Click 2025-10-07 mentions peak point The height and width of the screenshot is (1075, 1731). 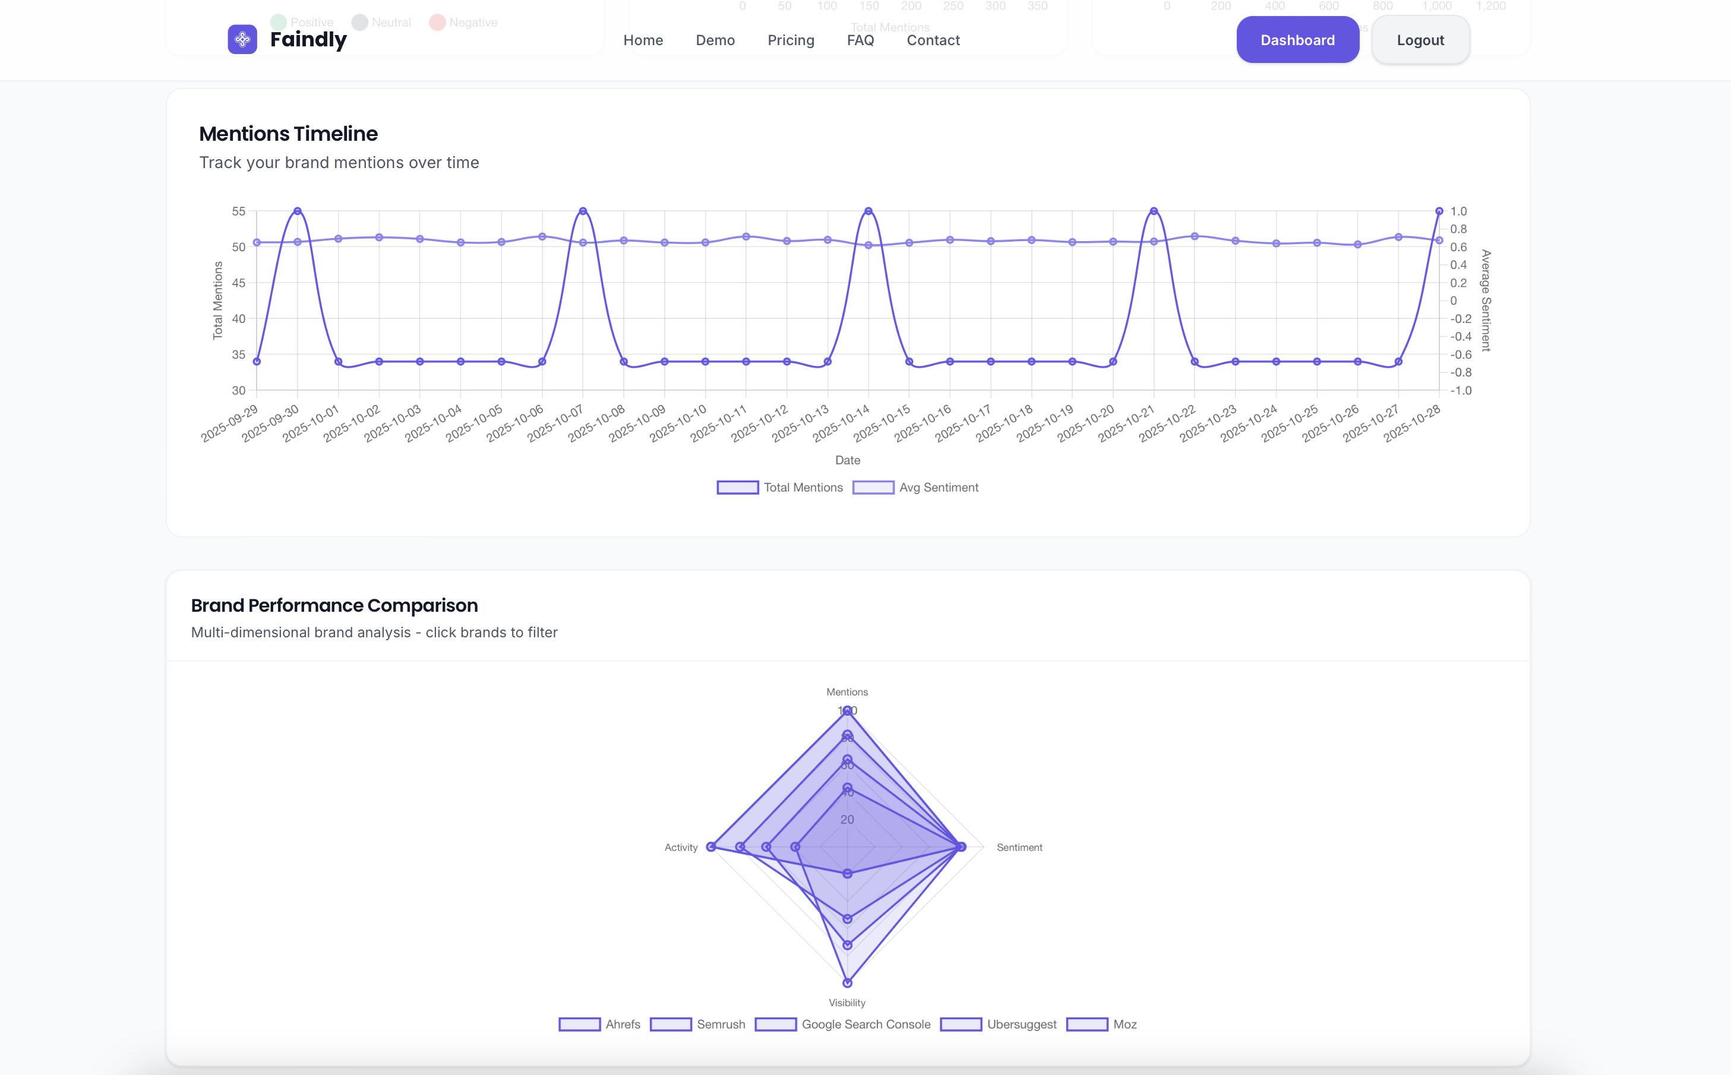click(583, 211)
